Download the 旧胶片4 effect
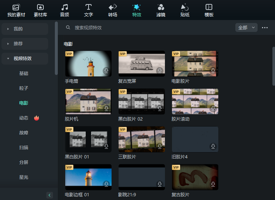The image size is (275, 200). tap(213, 146)
